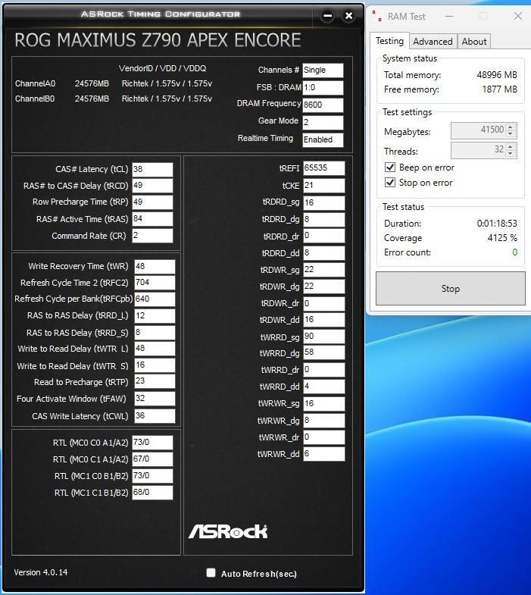Stop the running RAM test
The image size is (531, 595).
click(x=450, y=288)
